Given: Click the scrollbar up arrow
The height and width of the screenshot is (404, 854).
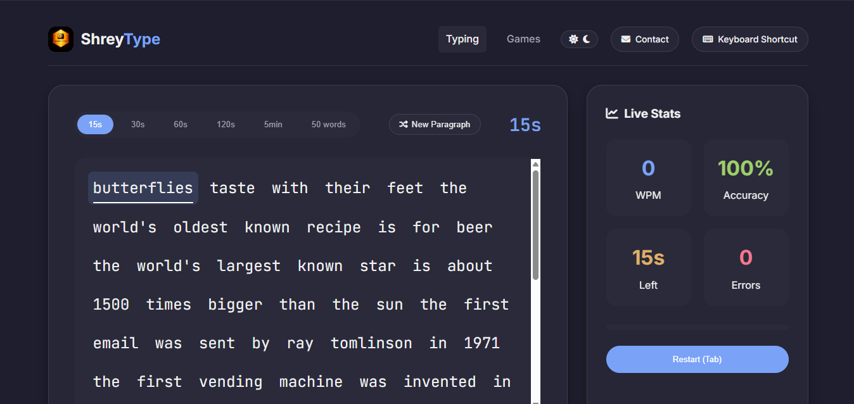Looking at the screenshot, I should pos(535,165).
